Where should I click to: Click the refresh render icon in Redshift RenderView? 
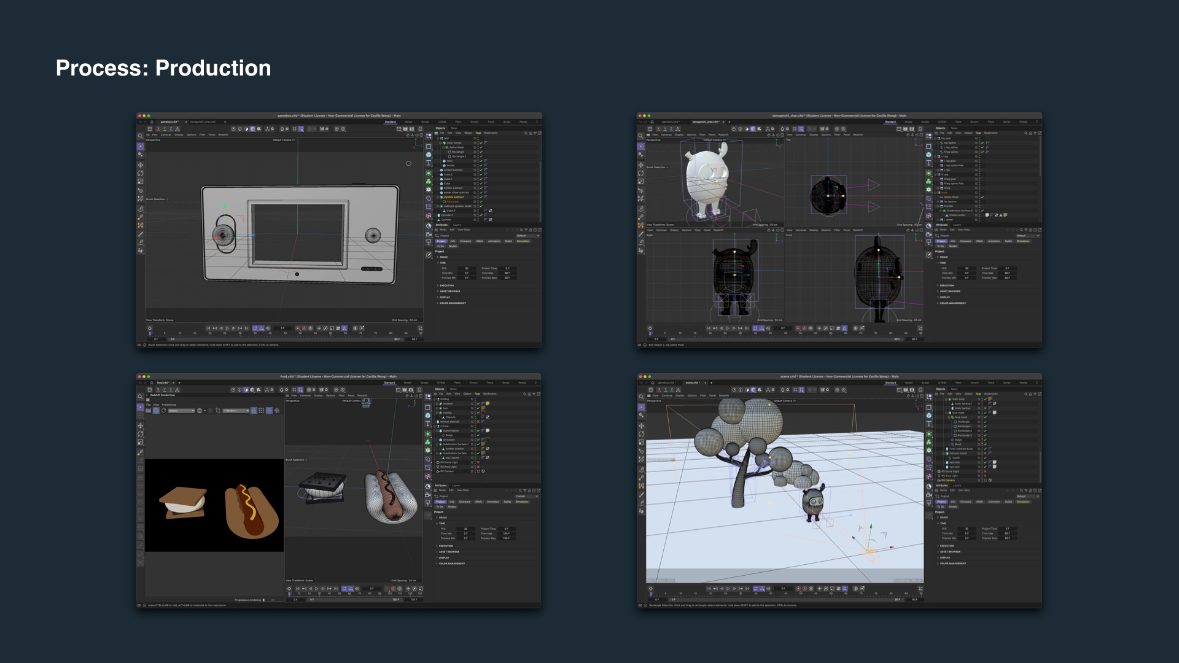point(164,411)
